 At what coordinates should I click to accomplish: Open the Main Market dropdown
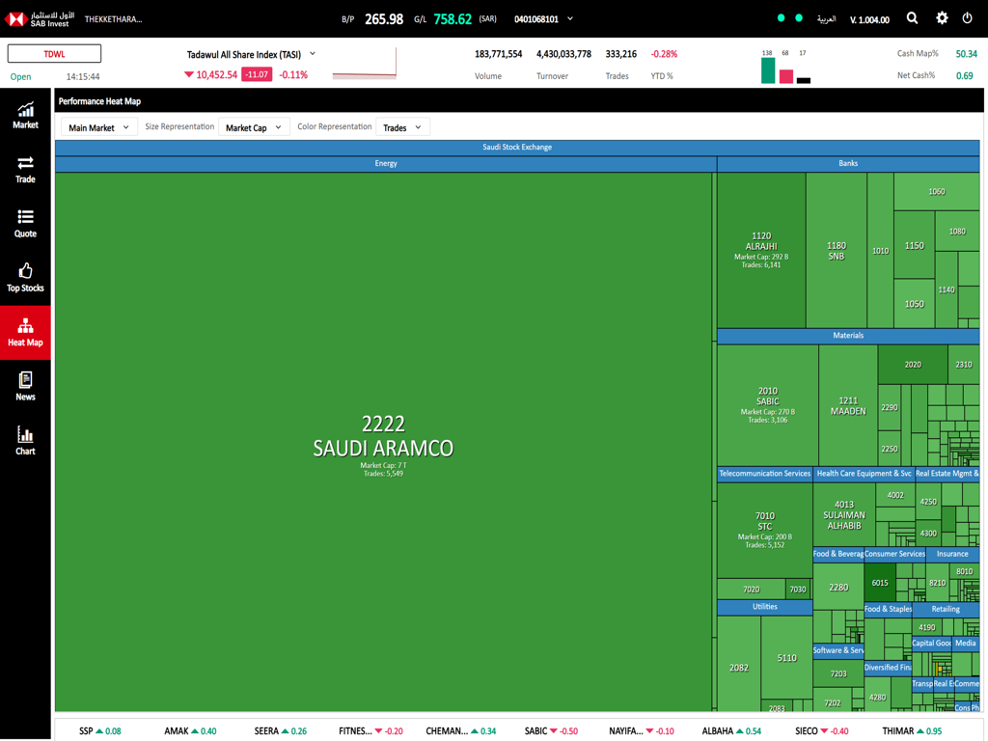click(x=97, y=126)
